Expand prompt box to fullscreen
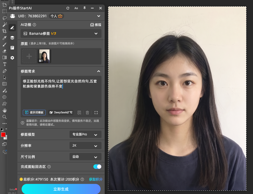 pos(96,113)
